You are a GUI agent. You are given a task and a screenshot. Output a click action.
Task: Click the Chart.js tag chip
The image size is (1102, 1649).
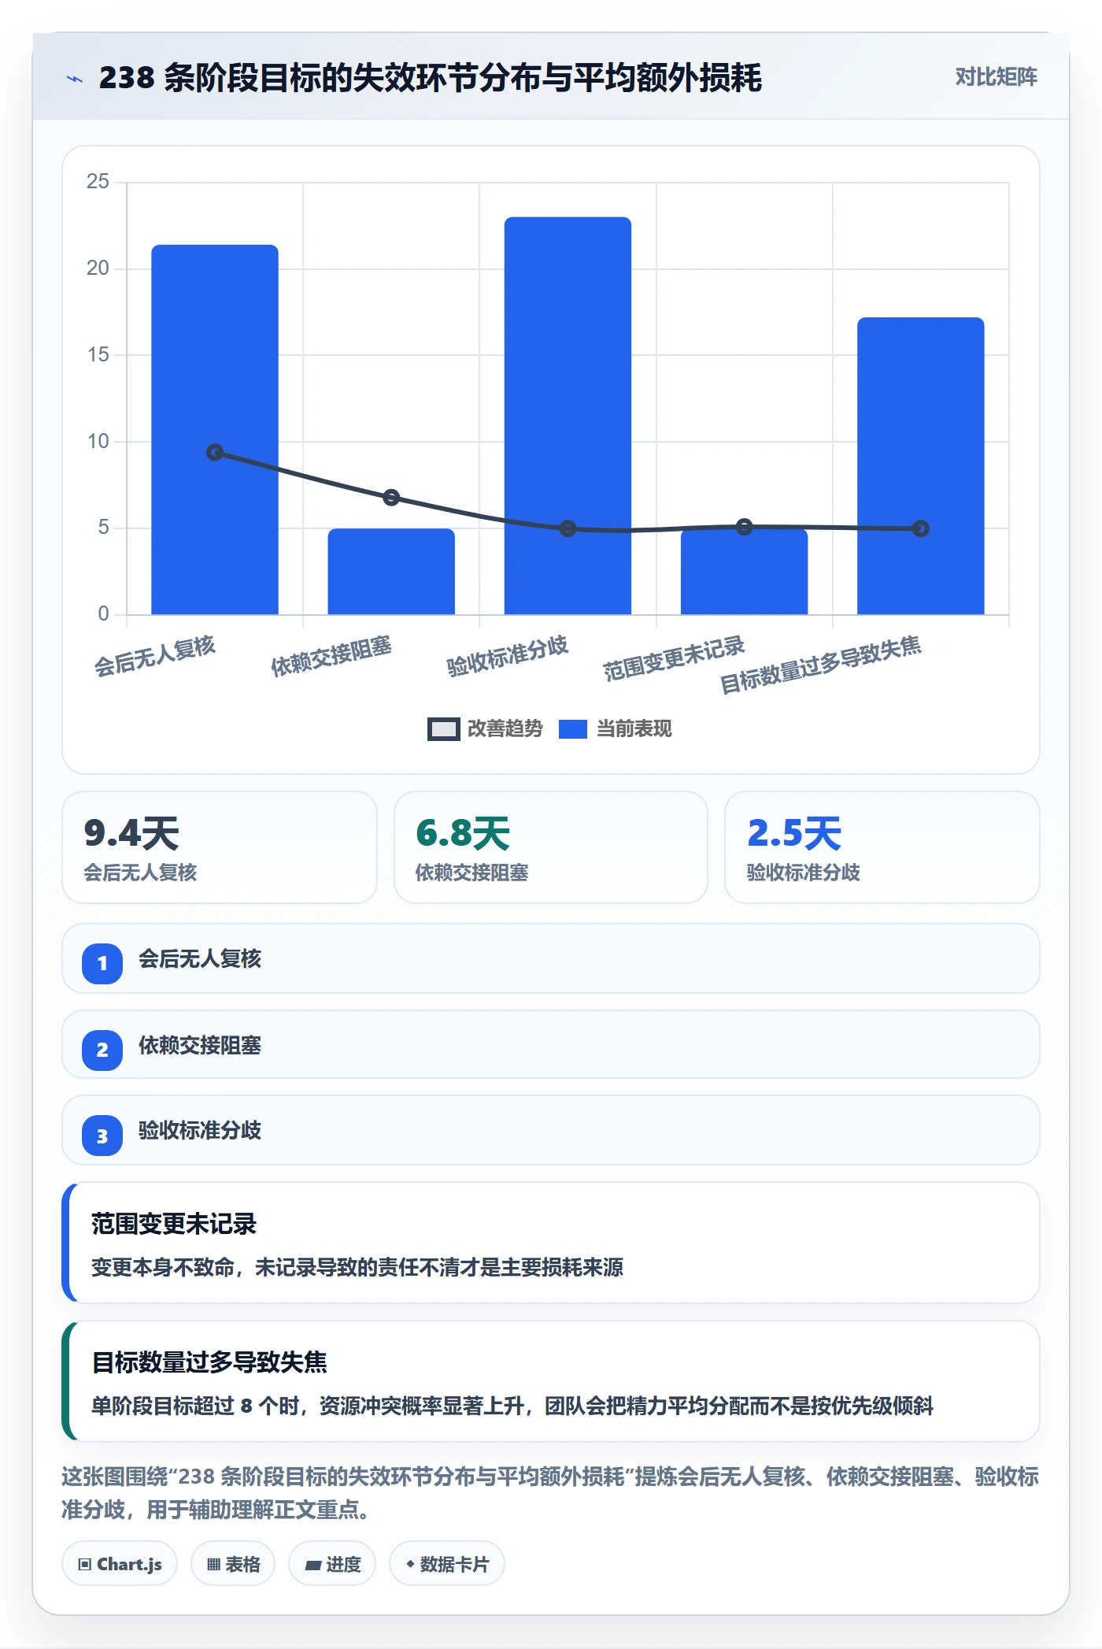[120, 1564]
